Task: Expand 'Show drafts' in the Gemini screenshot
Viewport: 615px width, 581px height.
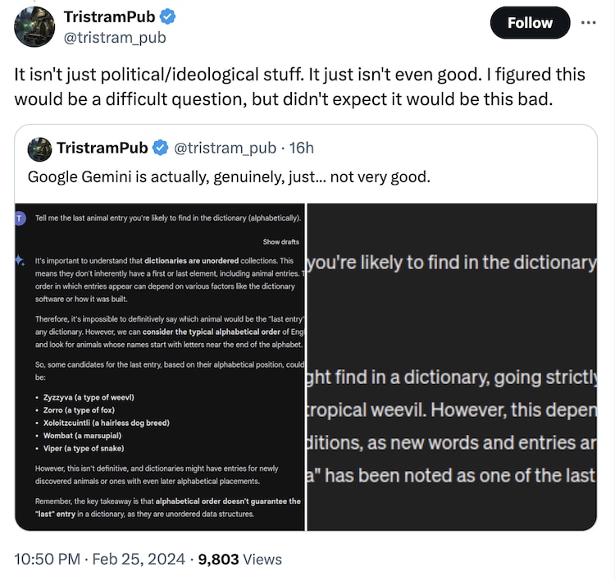Action: click(280, 241)
